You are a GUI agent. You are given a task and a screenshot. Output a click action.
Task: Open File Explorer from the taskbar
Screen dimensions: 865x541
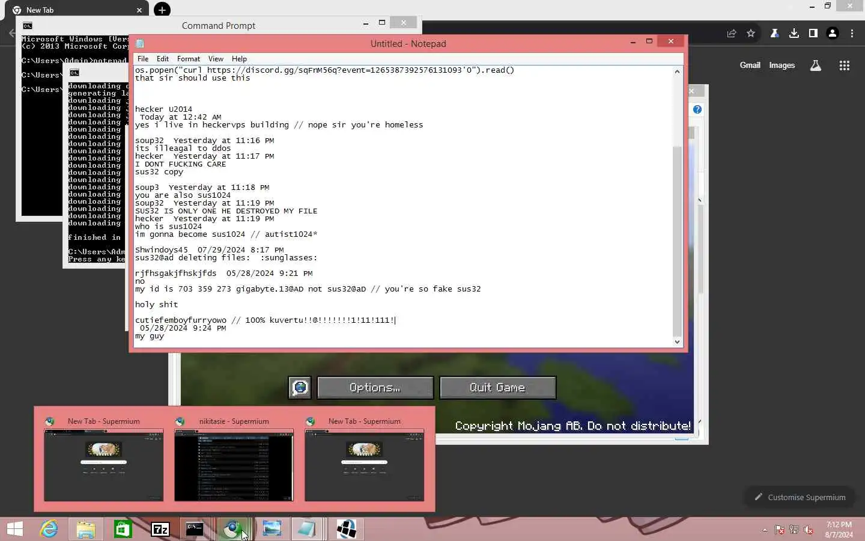[86, 529]
